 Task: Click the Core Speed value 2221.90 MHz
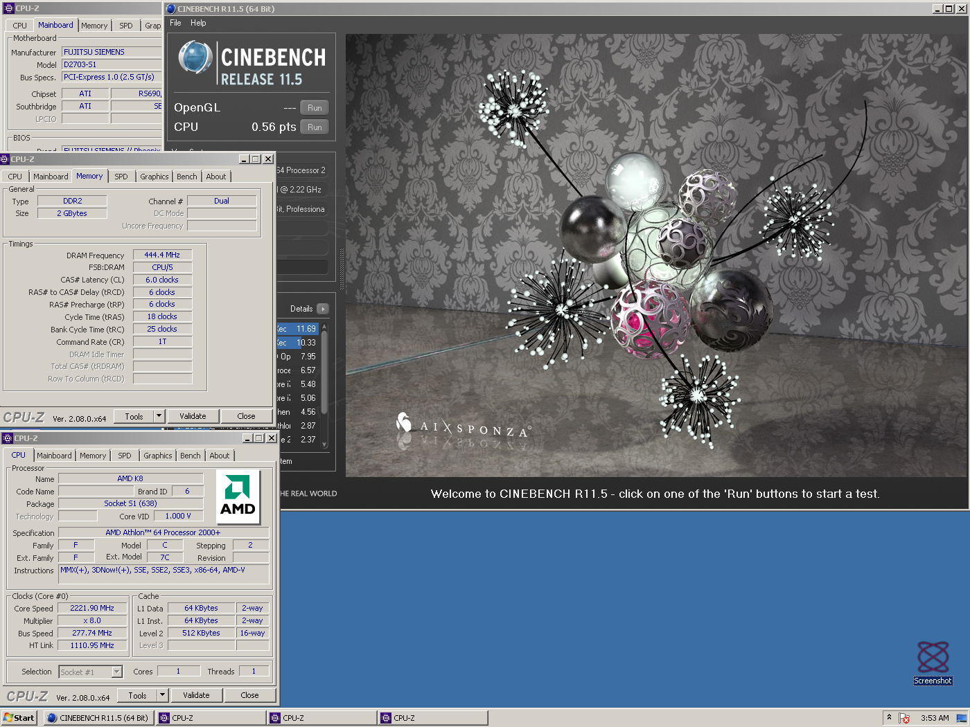[x=92, y=608]
